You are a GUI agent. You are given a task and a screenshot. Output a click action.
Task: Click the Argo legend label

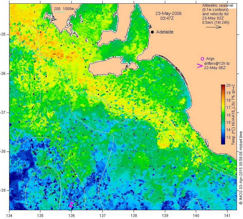click(210, 59)
